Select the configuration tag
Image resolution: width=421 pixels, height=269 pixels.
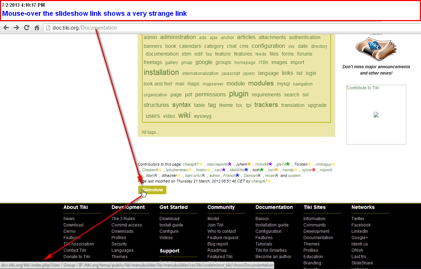pyautogui.click(x=268, y=46)
